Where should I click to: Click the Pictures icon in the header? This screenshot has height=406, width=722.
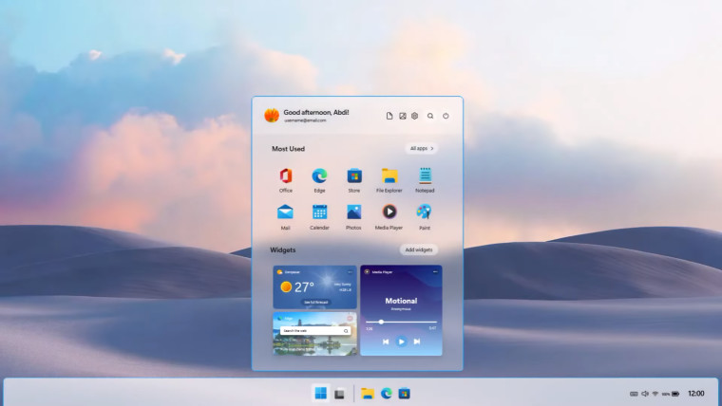(x=403, y=116)
